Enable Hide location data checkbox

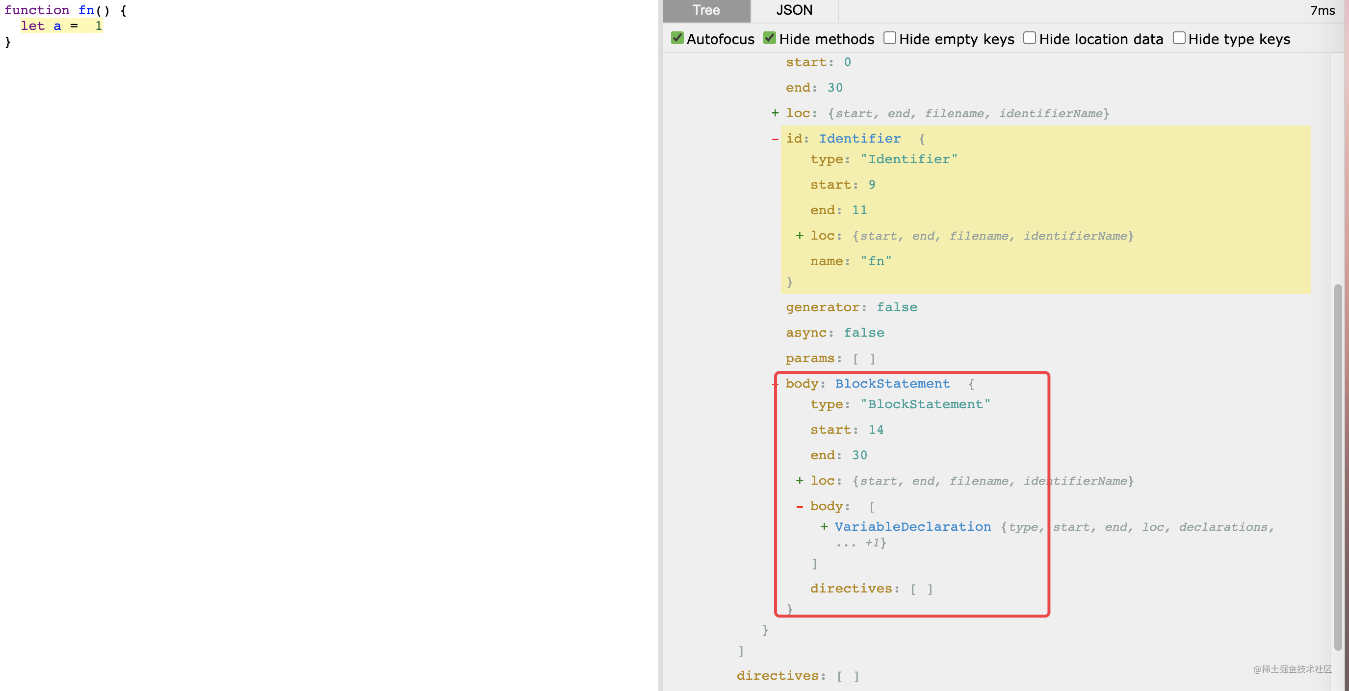point(1029,38)
